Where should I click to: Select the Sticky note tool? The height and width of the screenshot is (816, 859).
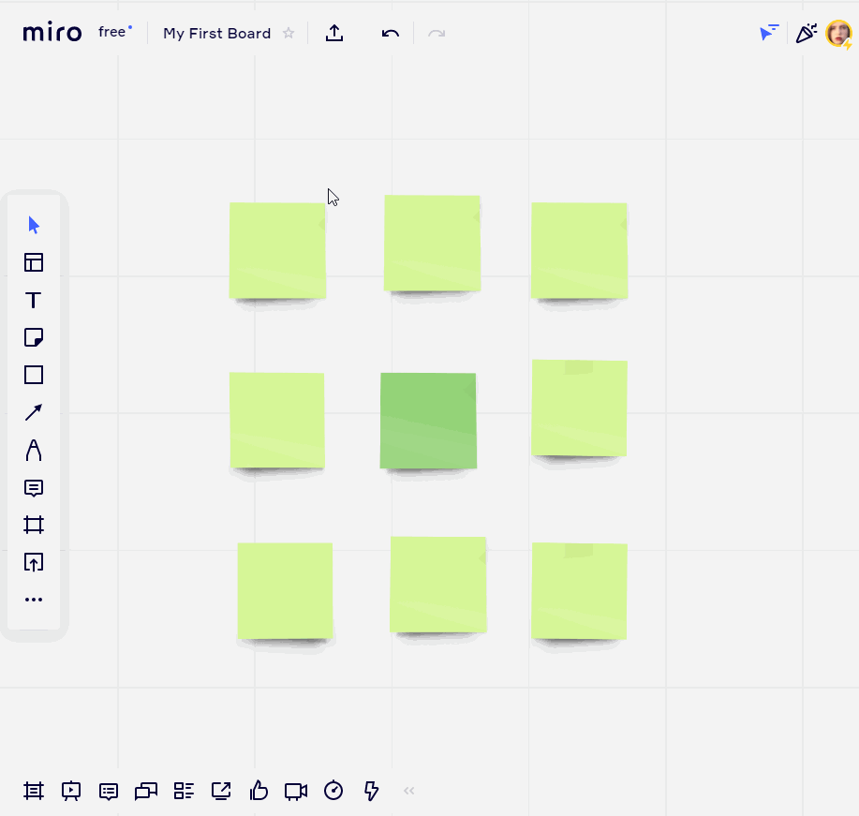click(34, 337)
